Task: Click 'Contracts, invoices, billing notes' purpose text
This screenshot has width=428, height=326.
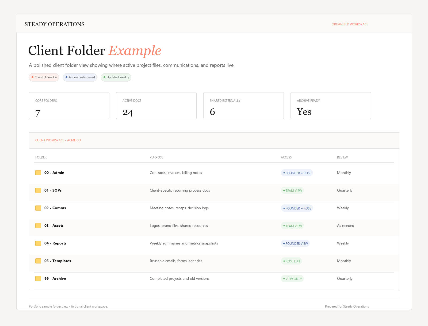Action: [176, 173]
